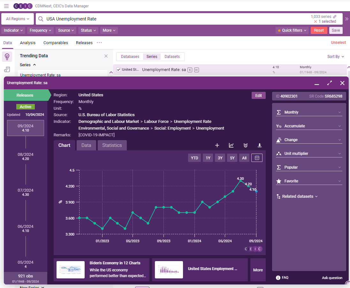Open the Statistics tab in popup
Screen dimensions: 350x288
coord(112,145)
